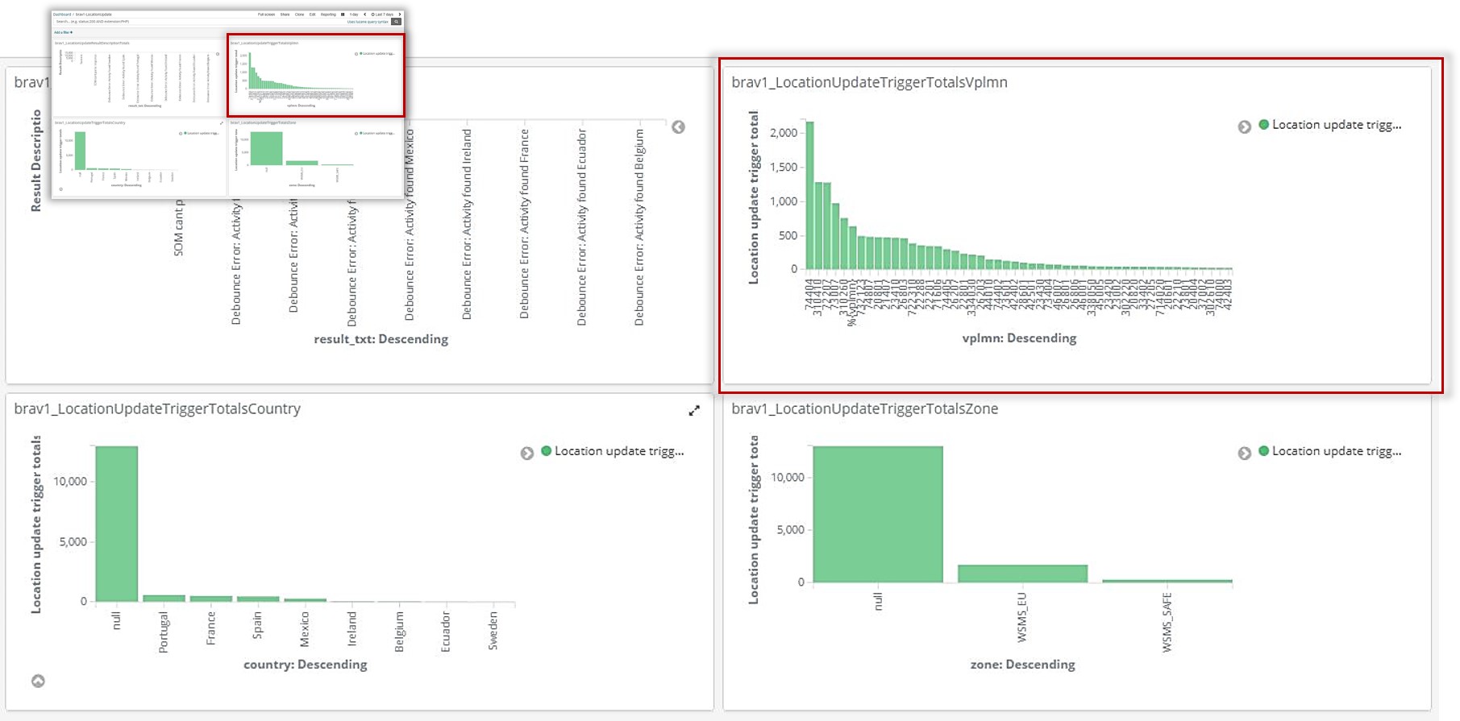Click 'Belgium' axis label in Country chart
This screenshot has width=1460, height=721.
click(399, 632)
